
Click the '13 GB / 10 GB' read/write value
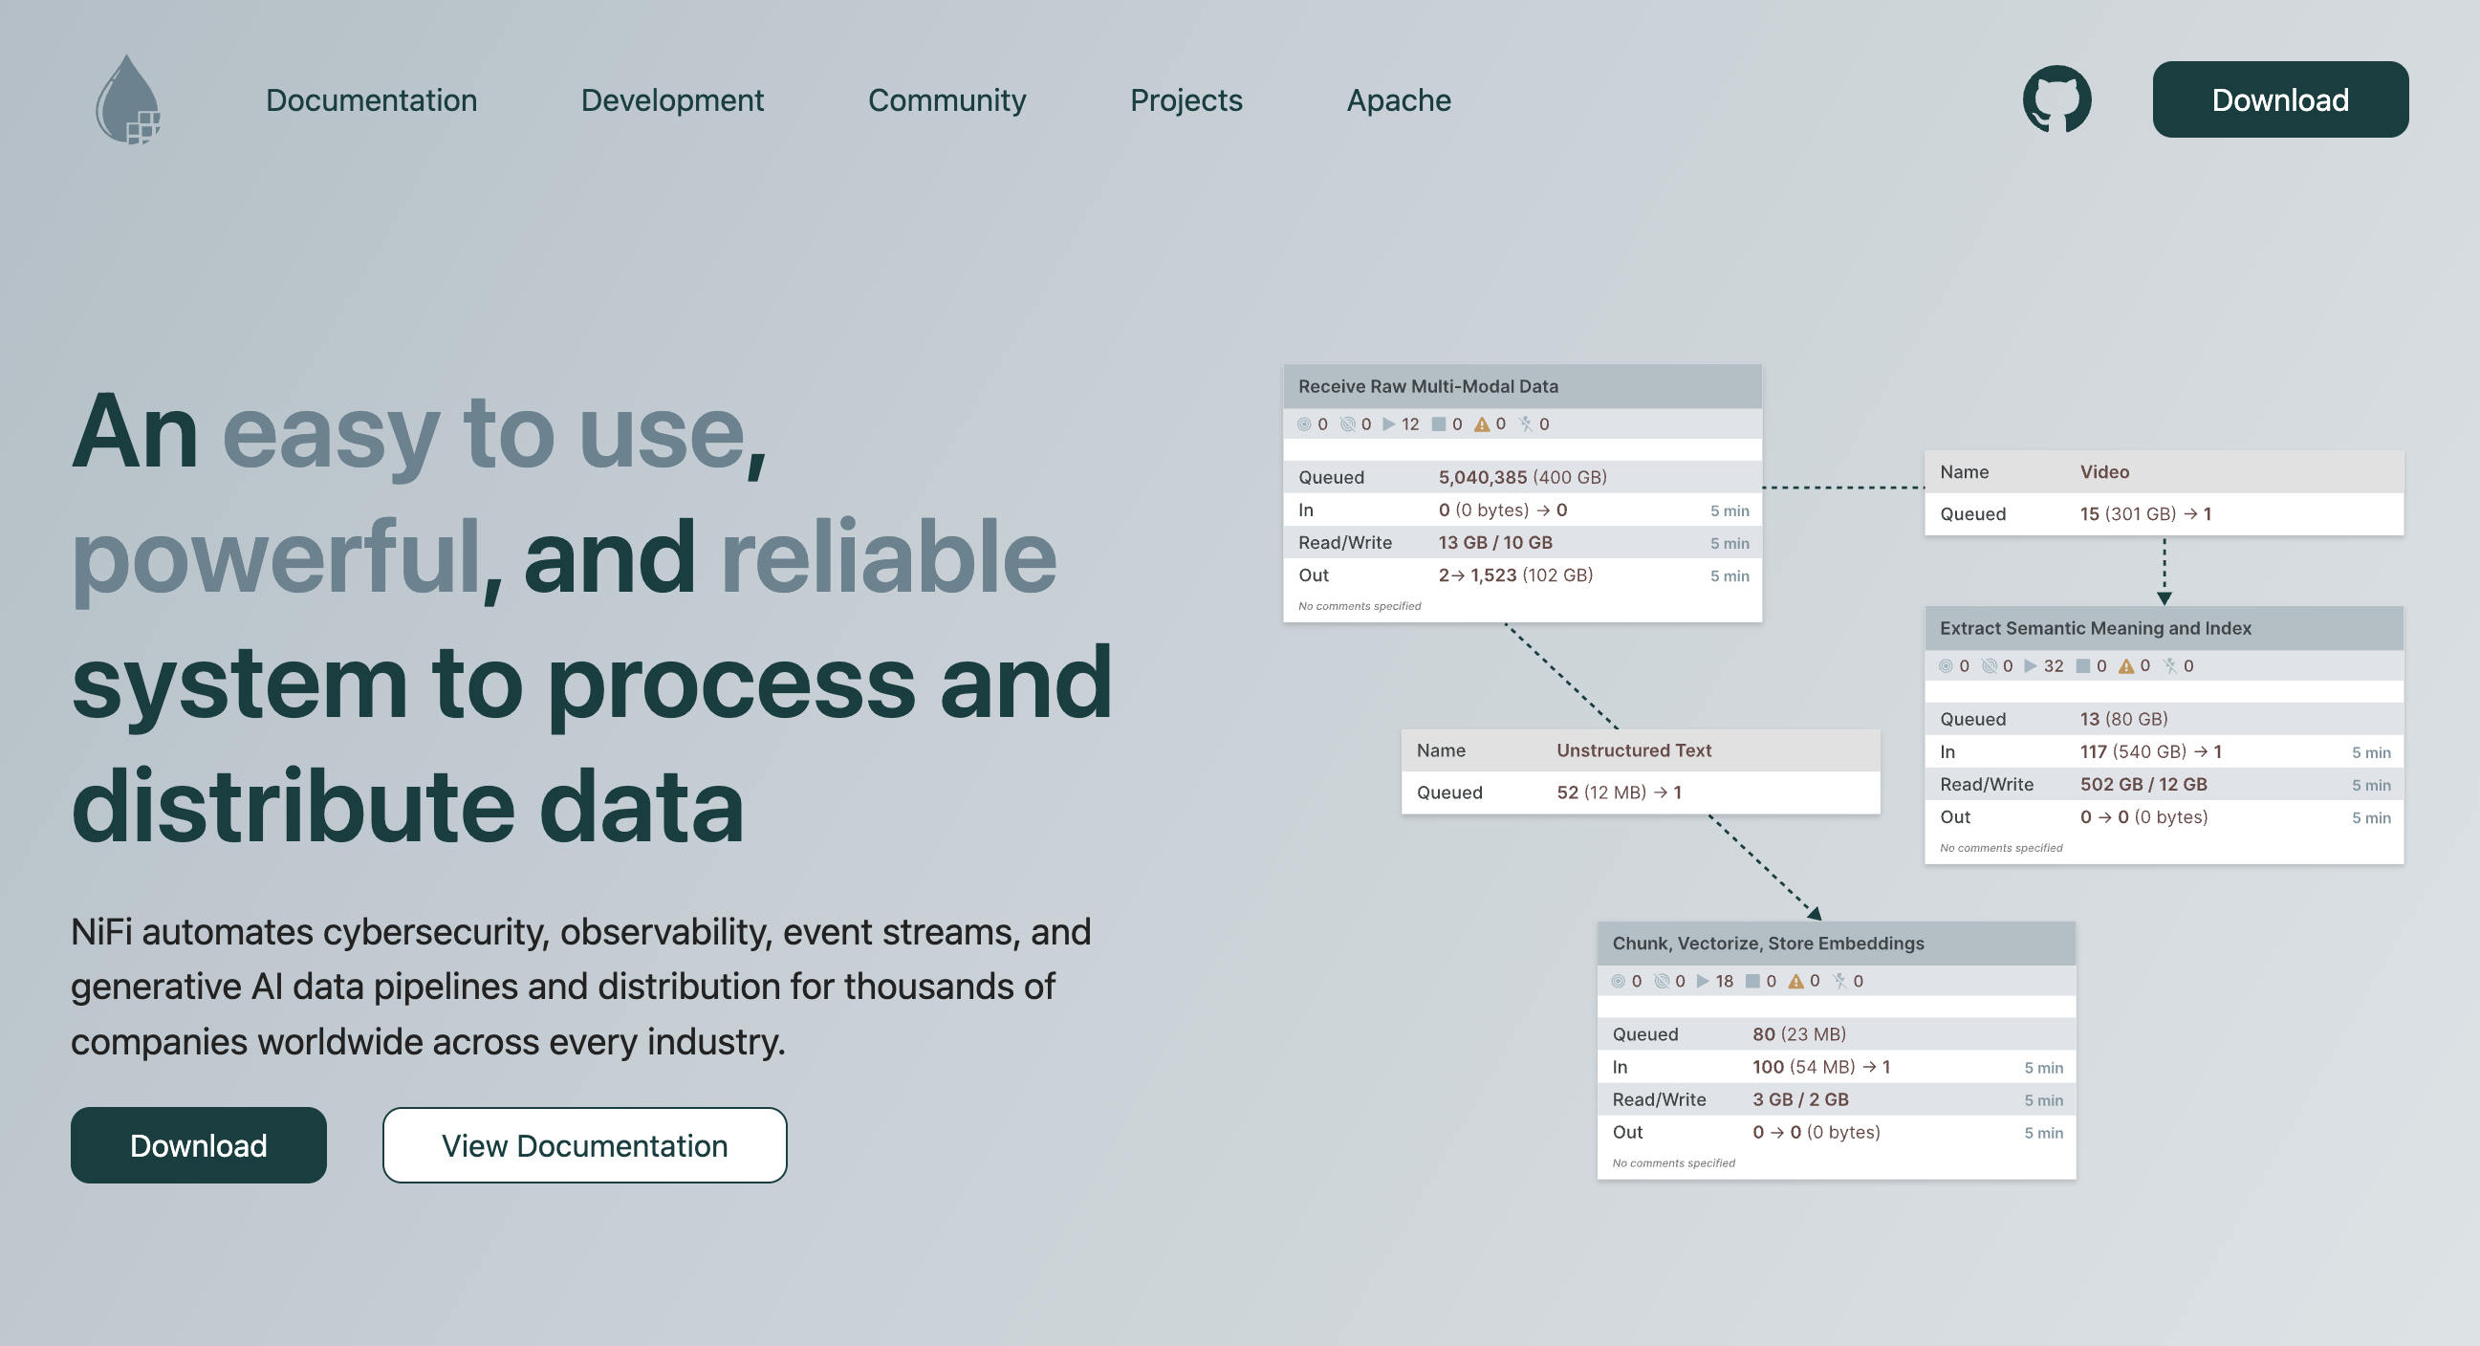click(1495, 542)
